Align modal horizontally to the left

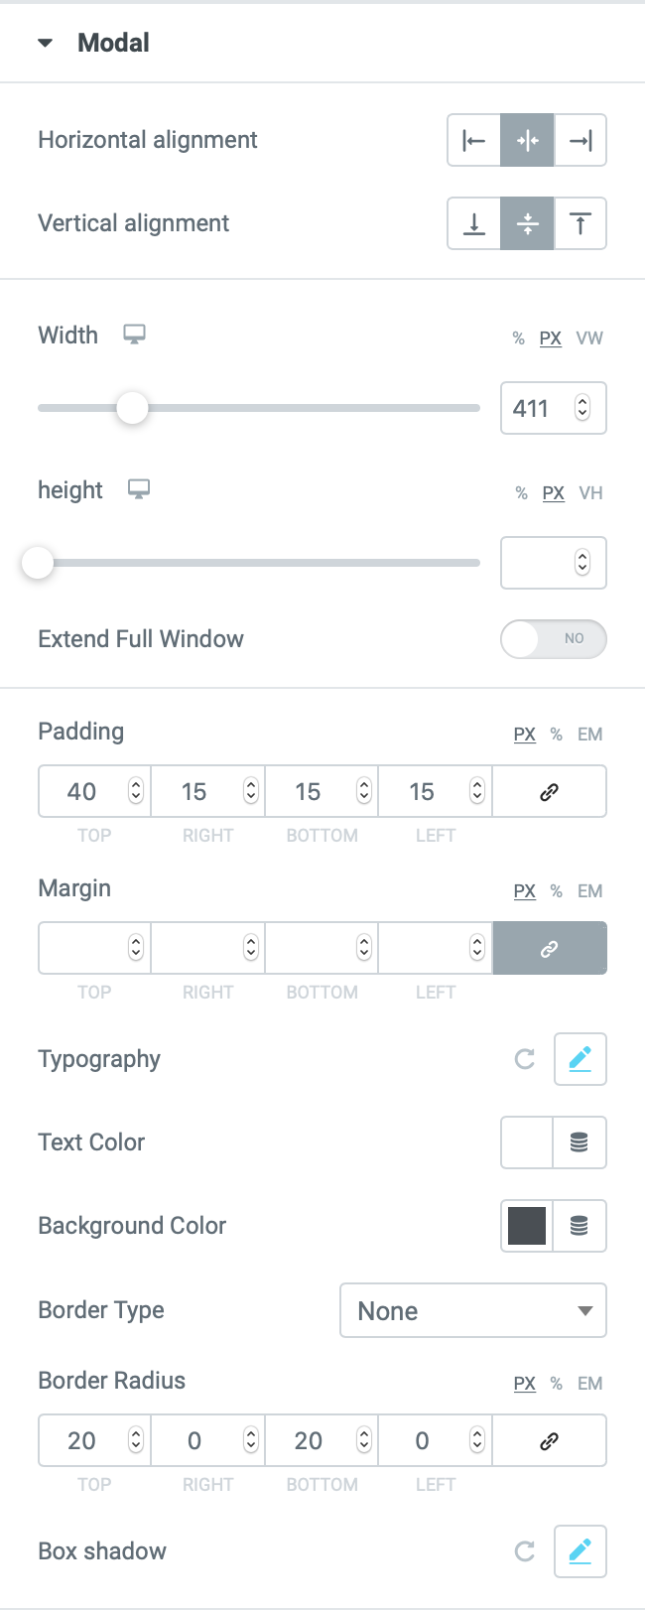[x=474, y=140]
